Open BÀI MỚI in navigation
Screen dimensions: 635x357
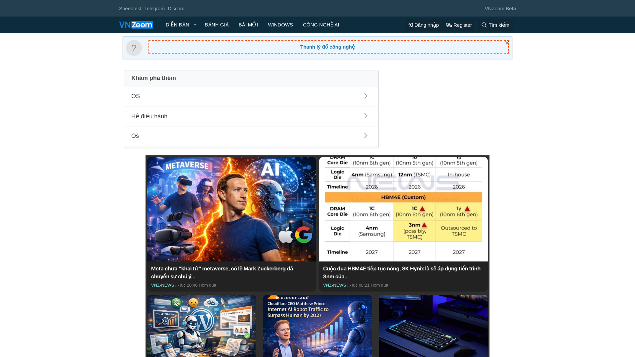(x=248, y=25)
